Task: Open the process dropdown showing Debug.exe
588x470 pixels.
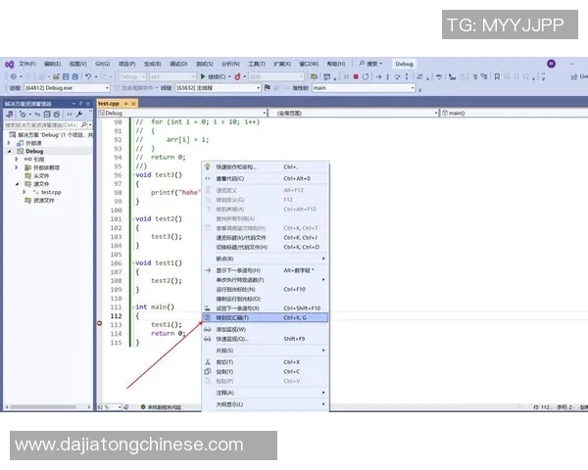Action: pos(107,88)
